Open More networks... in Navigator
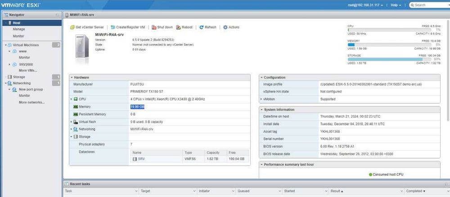This screenshot has height=197, width=450. click(31, 102)
